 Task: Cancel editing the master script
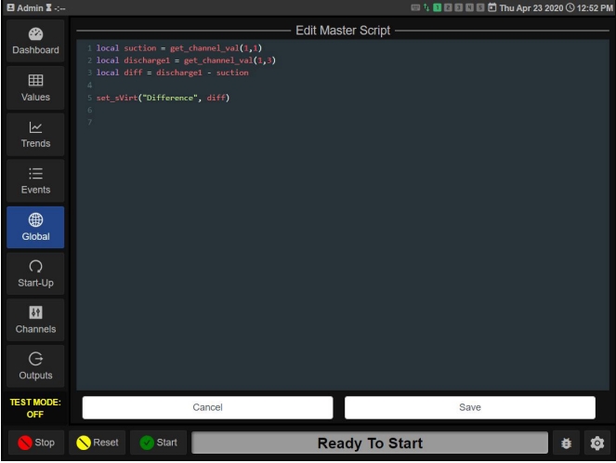207,407
